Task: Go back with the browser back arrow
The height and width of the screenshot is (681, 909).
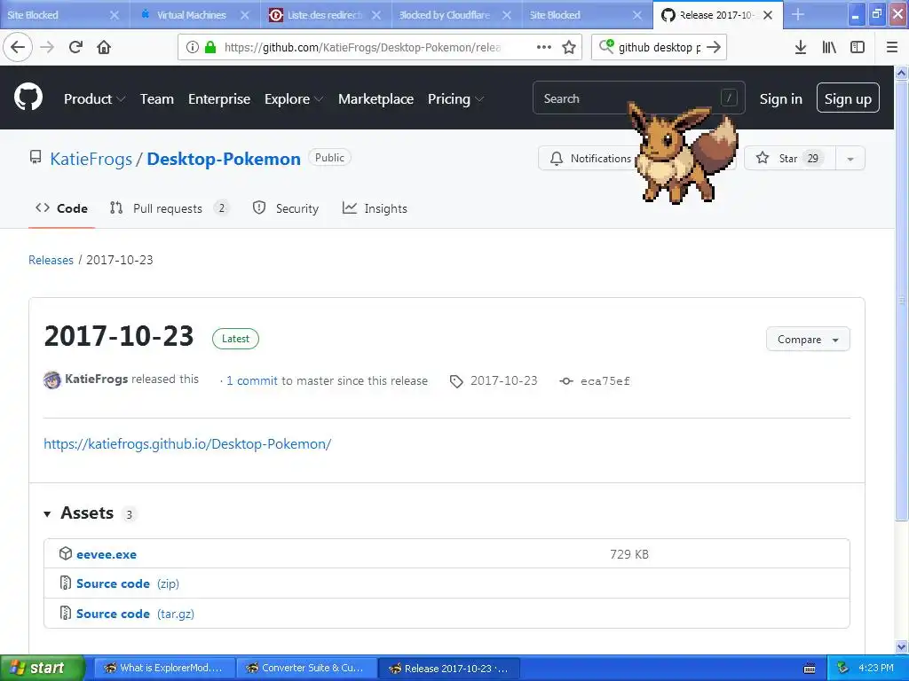Action: [x=18, y=47]
